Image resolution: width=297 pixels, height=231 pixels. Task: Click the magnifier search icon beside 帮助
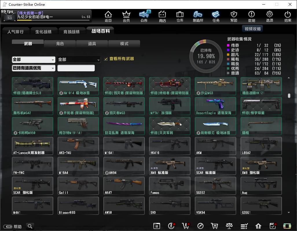pos(30,226)
